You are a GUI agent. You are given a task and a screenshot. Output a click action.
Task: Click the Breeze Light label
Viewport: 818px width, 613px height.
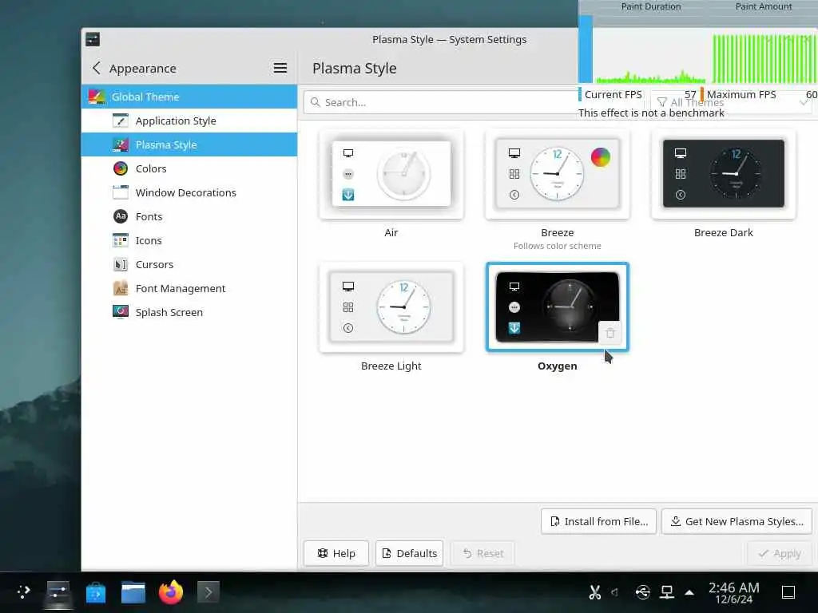(391, 366)
